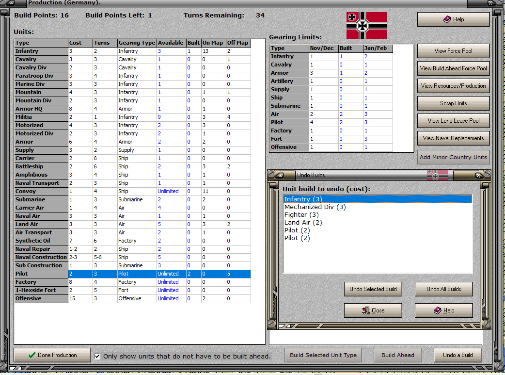
Task: Click Done Production button
Action: pos(52,355)
